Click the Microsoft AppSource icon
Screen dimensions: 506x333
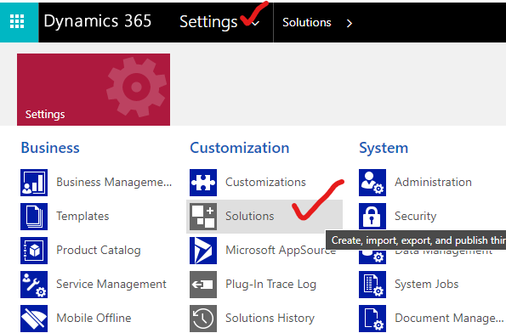[203, 251]
